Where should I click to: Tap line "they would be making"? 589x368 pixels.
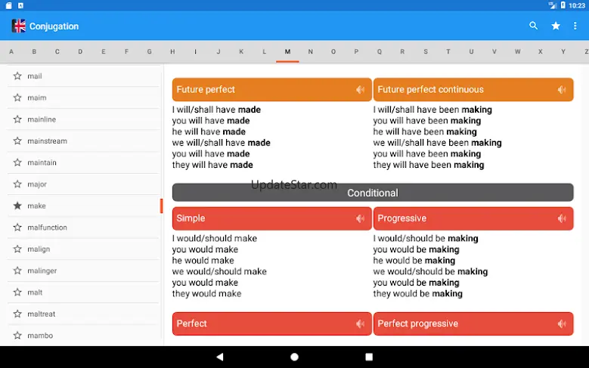(417, 293)
